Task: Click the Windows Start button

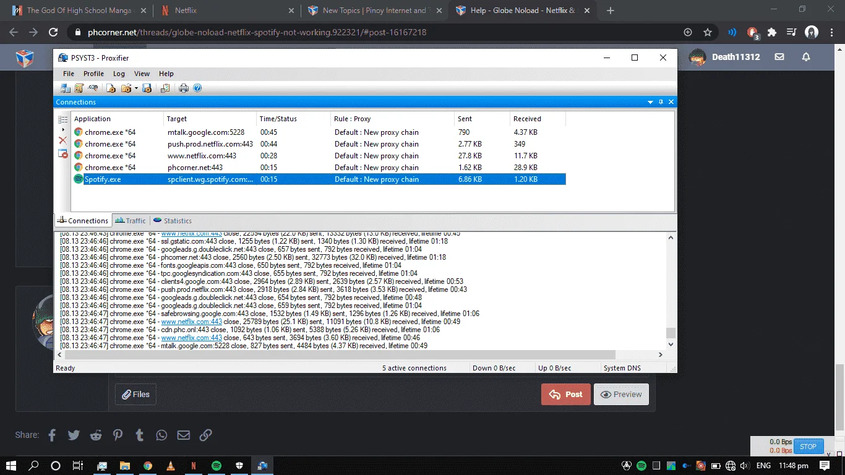Action: tap(11, 465)
